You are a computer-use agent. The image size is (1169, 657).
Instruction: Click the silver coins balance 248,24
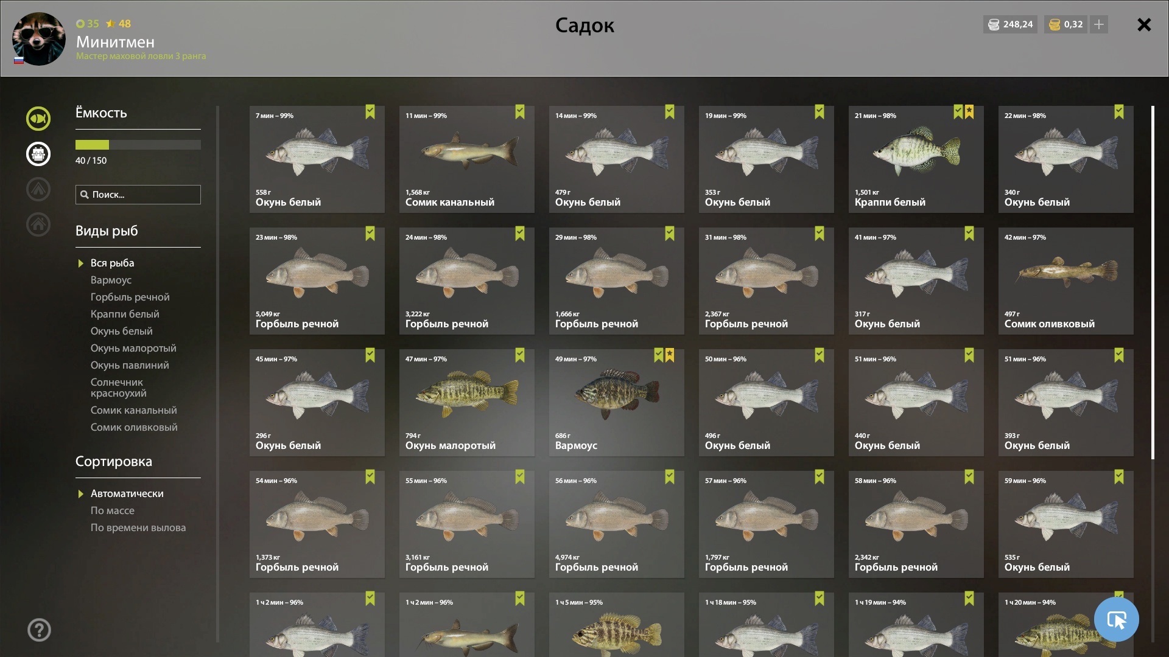1010,24
